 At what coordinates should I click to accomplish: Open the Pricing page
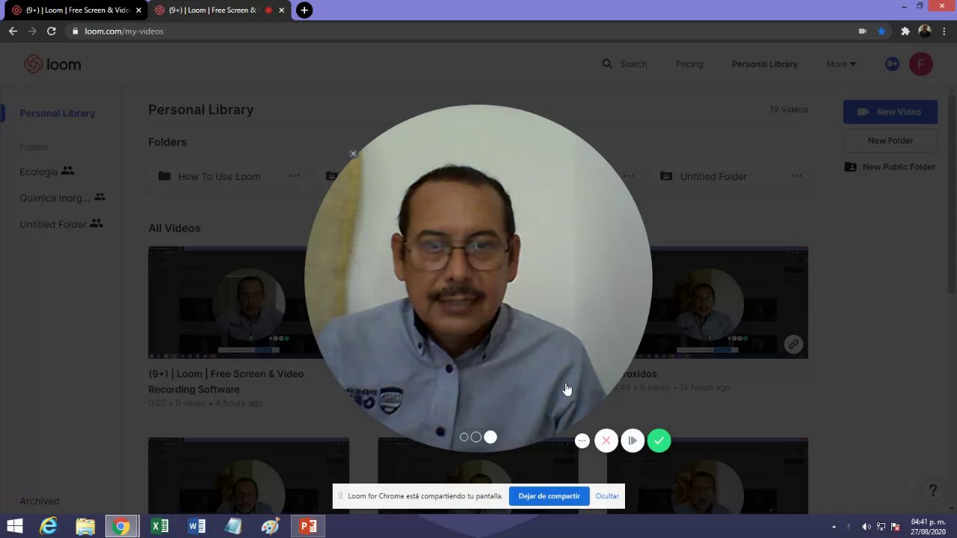689,64
